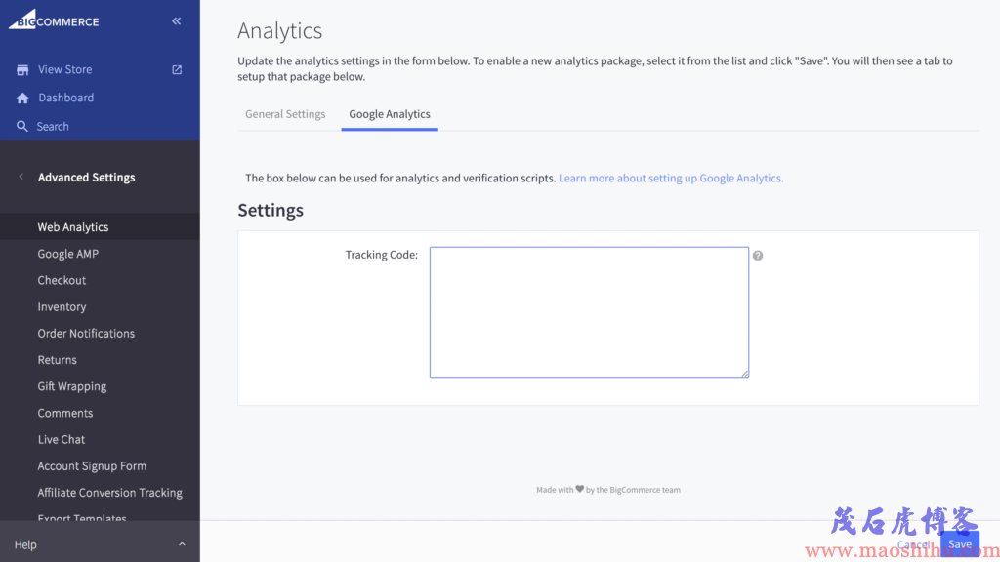Screen dimensions: 1000x562
Task: Go back using Advanced Settings chevron
Action: point(21,177)
